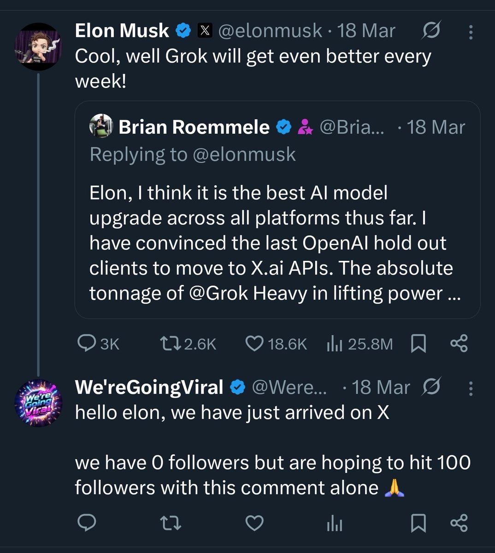Share Elon Musk's post
This screenshot has width=495, height=553.
click(x=459, y=344)
